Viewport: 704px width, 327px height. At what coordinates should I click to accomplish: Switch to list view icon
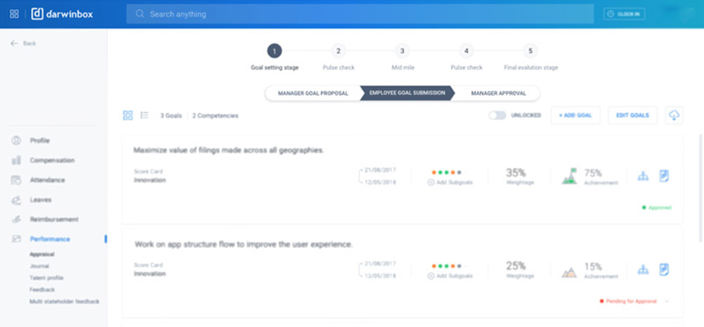coord(144,116)
